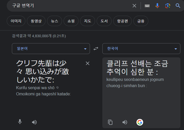Click the romanization 'Omoikomi ga hageshī katade:'
The image size is (184, 130).
pos(43,94)
